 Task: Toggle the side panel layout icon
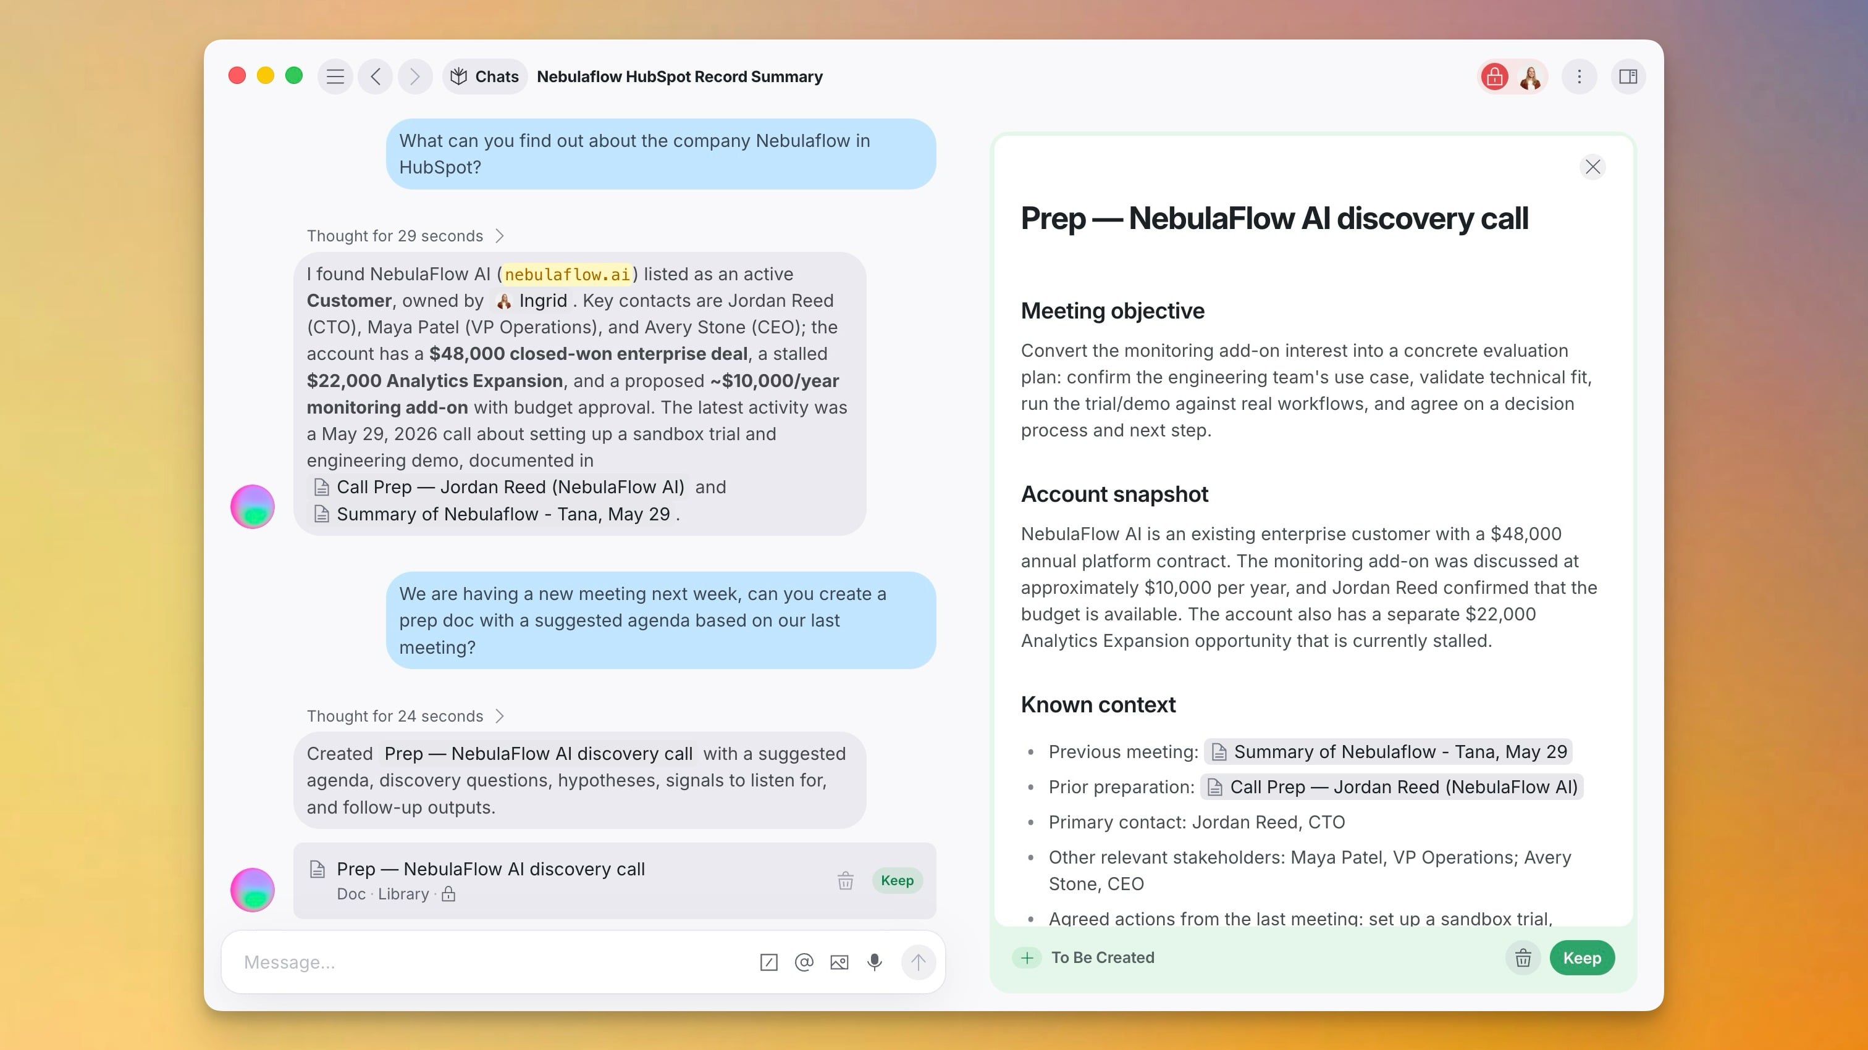[x=1628, y=76]
